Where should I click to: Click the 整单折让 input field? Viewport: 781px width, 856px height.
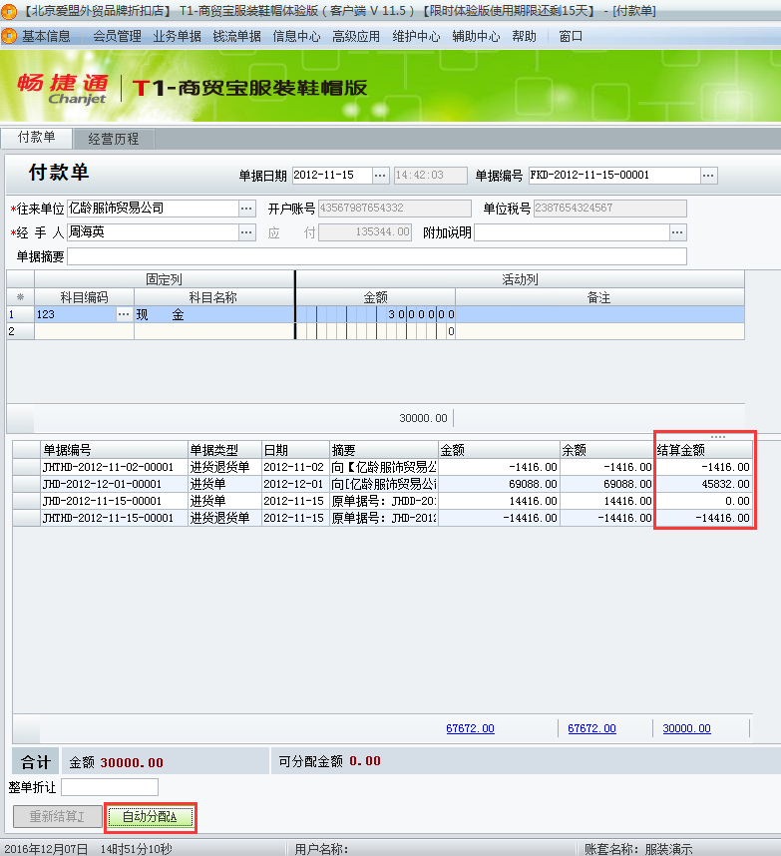point(110,787)
